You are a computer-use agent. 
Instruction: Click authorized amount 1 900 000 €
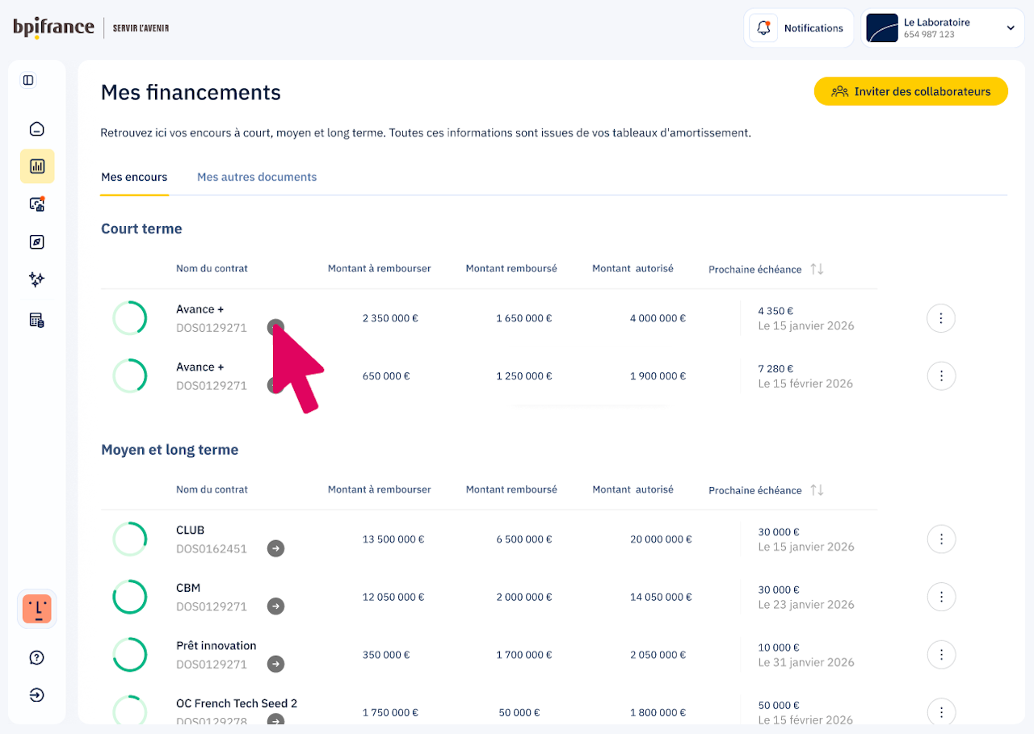(x=658, y=375)
